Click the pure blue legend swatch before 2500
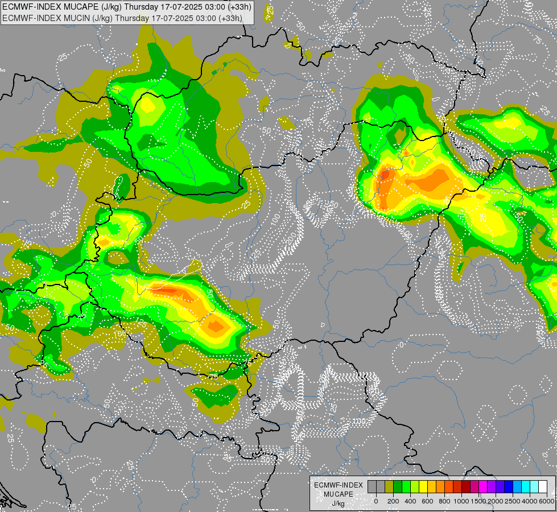Image resolution: width=557 pixels, height=512 pixels. pos(508,486)
